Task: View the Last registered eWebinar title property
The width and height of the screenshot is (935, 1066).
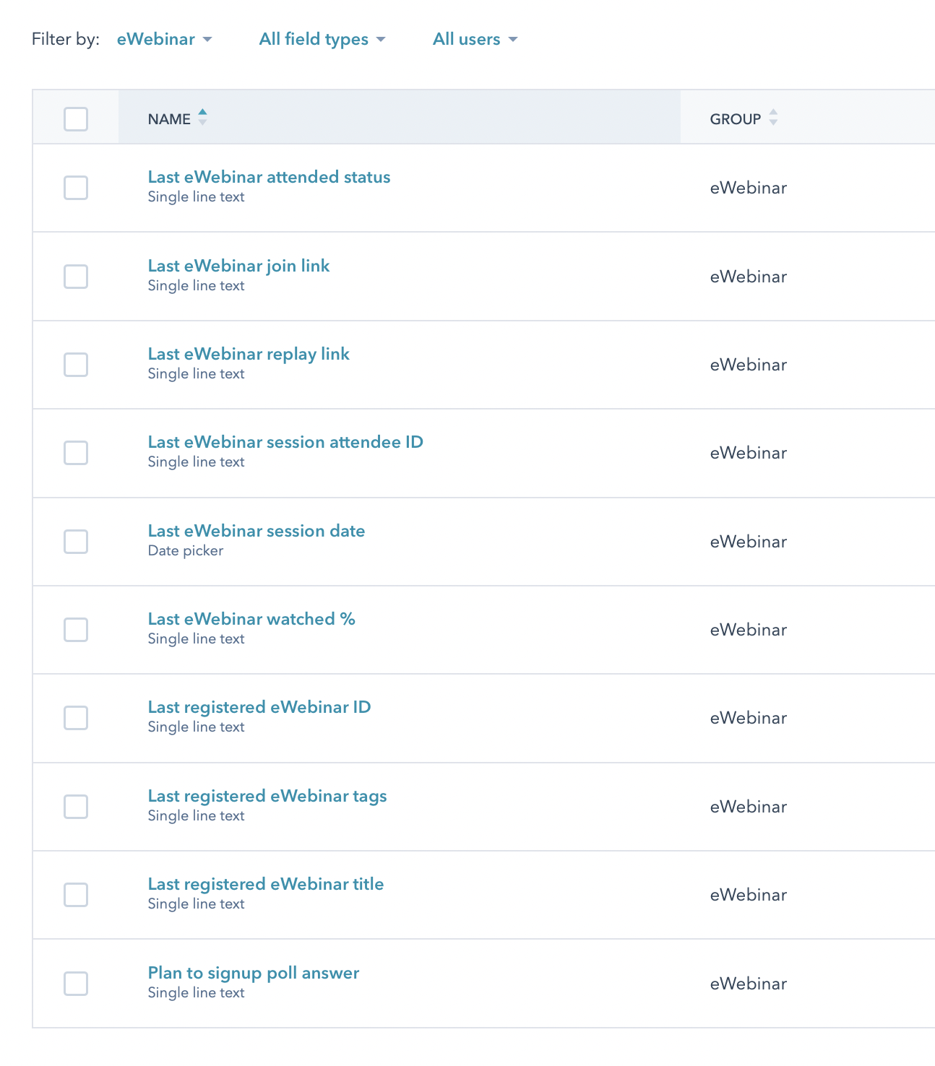Action: [266, 884]
